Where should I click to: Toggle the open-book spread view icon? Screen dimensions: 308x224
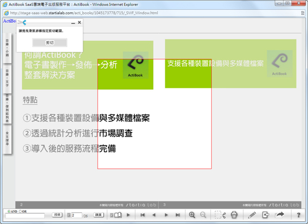[118, 215]
